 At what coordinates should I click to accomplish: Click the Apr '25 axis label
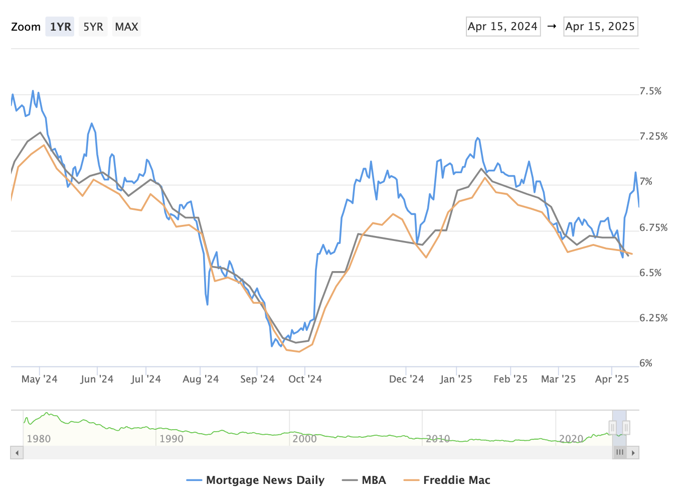pyautogui.click(x=612, y=380)
